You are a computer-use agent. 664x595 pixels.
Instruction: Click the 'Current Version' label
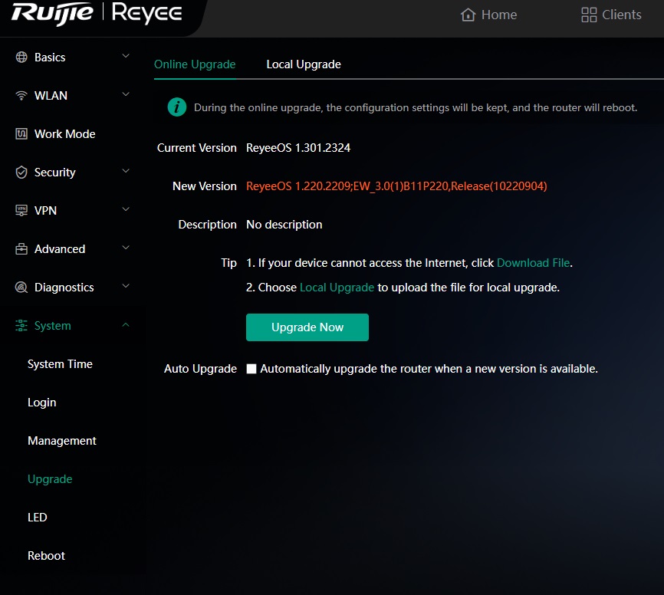[x=197, y=148]
